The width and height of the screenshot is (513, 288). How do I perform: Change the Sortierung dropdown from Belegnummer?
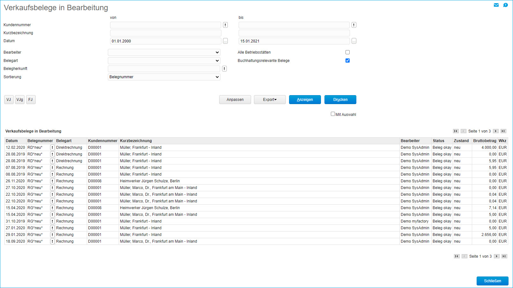(x=164, y=77)
